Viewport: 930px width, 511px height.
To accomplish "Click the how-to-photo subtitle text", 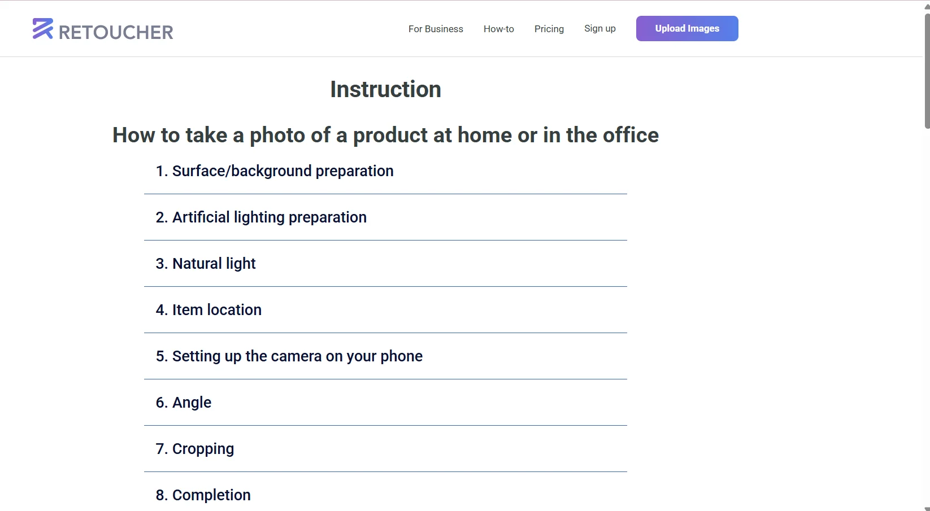I will click(385, 135).
